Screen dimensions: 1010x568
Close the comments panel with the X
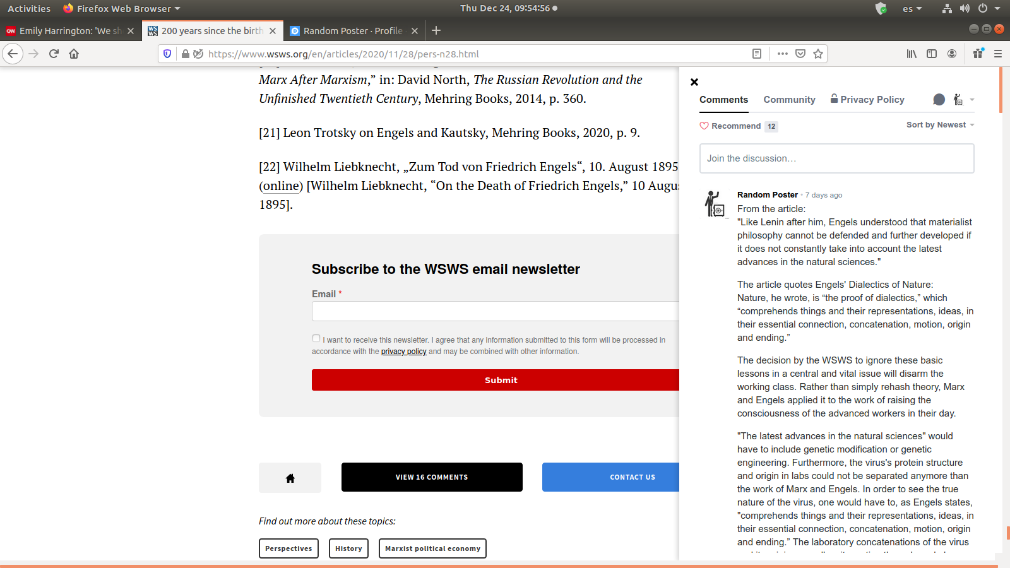point(694,82)
